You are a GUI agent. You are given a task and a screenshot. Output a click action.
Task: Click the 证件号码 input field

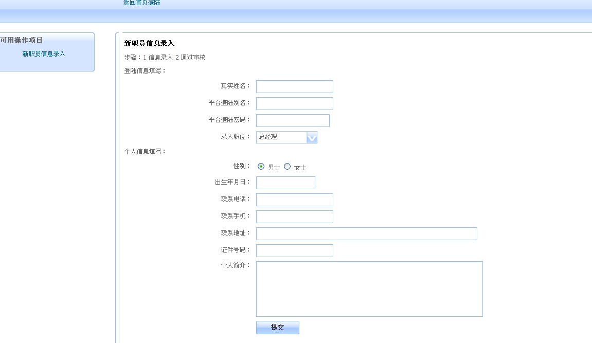(294, 250)
